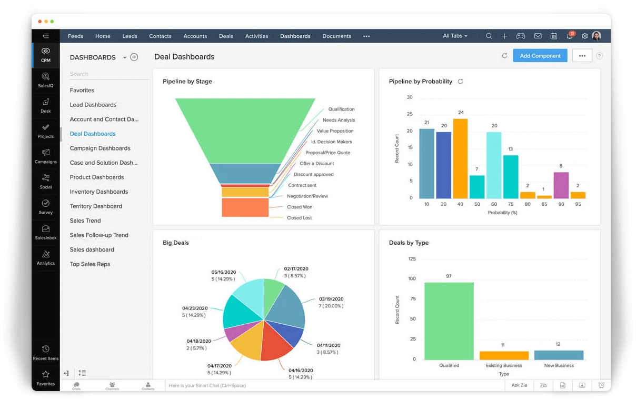Open settings gear in the top bar
The width and height of the screenshot is (636, 400).
click(x=584, y=36)
